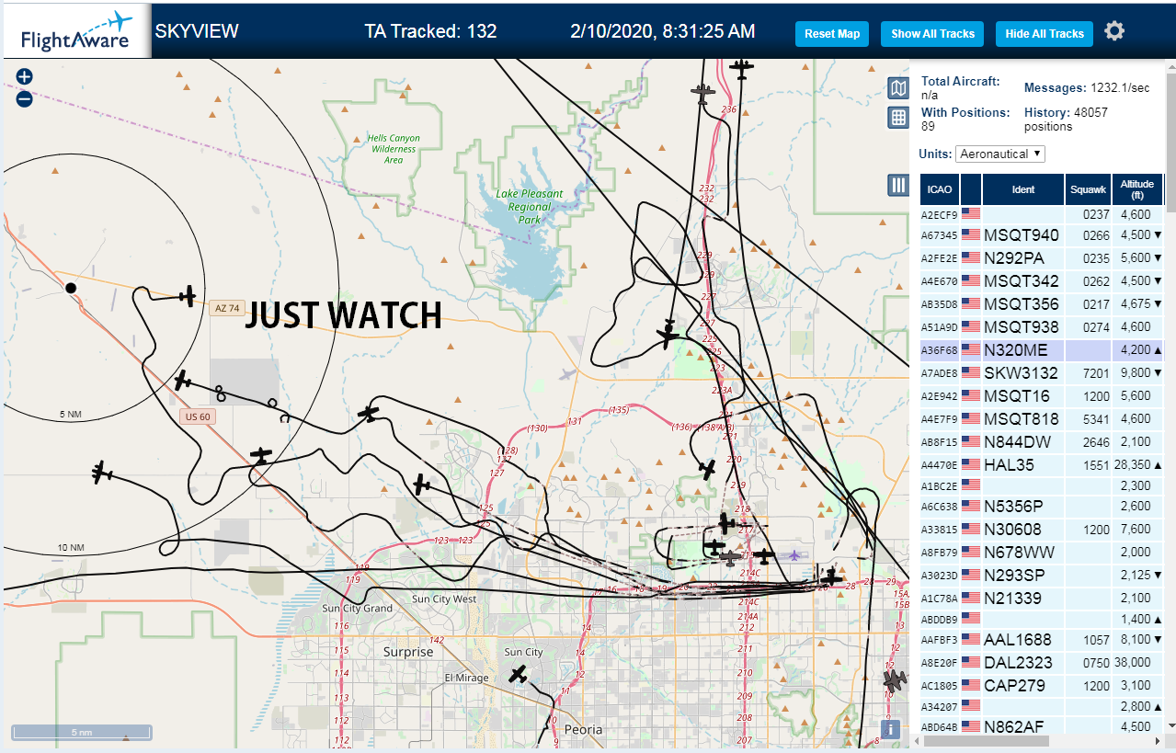This screenshot has width=1176, height=753.
Task: Open the map layer selector icon
Action: [x=898, y=88]
